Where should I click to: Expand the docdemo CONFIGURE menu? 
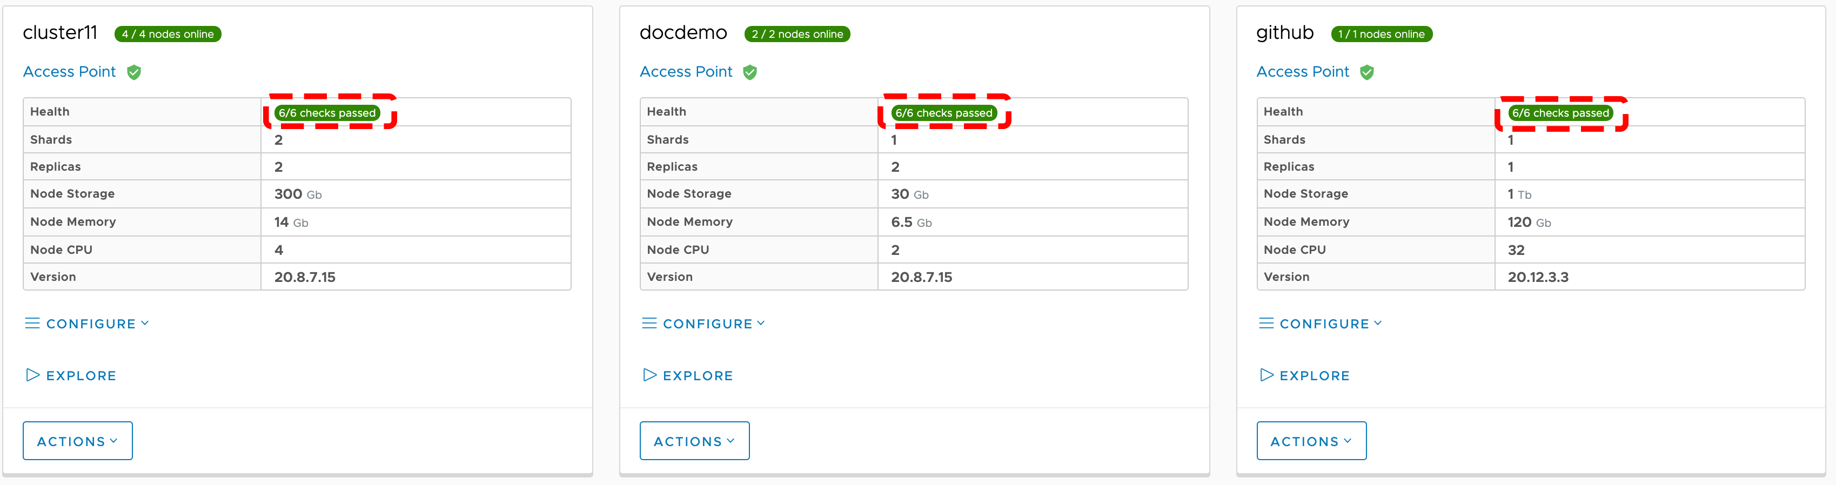coord(703,324)
